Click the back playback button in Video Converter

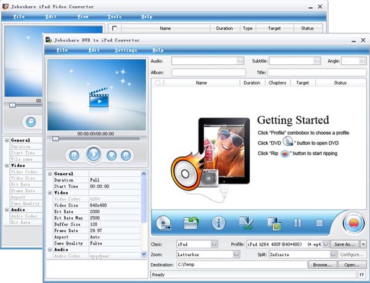point(31,122)
